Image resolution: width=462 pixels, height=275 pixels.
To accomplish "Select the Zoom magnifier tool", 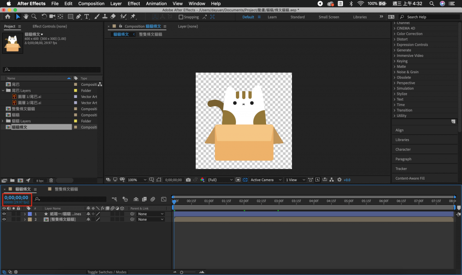I will [x=34, y=17].
